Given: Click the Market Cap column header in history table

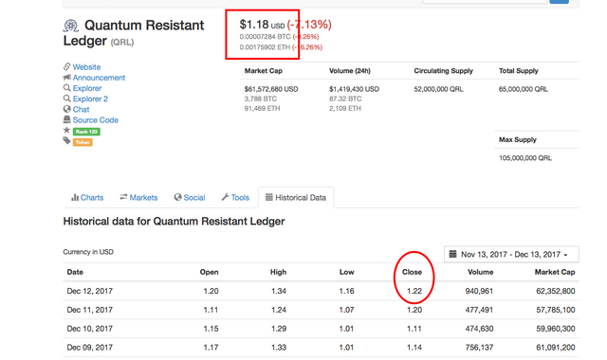Looking at the screenshot, I should 555,272.
